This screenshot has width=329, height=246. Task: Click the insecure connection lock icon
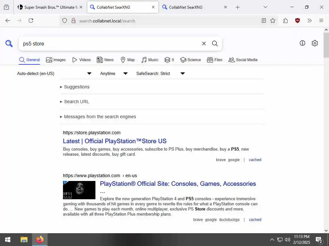74,21
